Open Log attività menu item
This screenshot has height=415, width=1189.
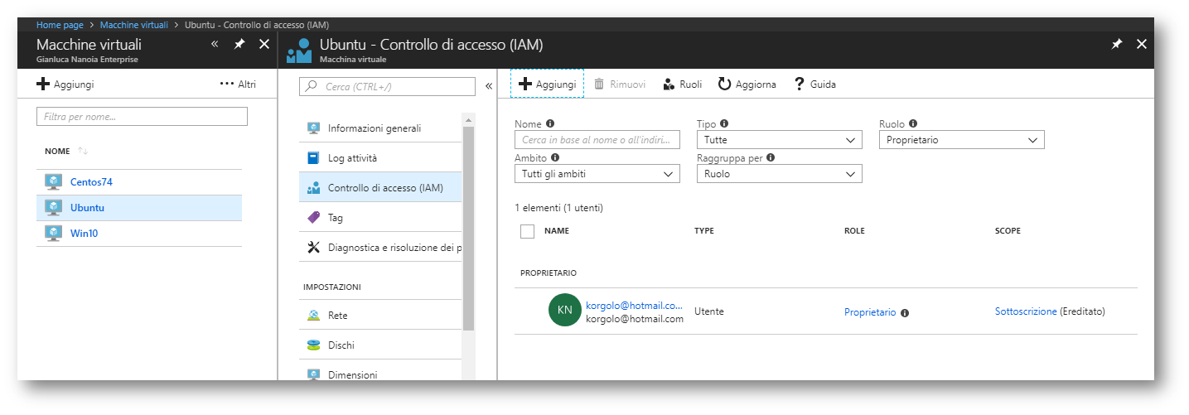coord(380,158)
